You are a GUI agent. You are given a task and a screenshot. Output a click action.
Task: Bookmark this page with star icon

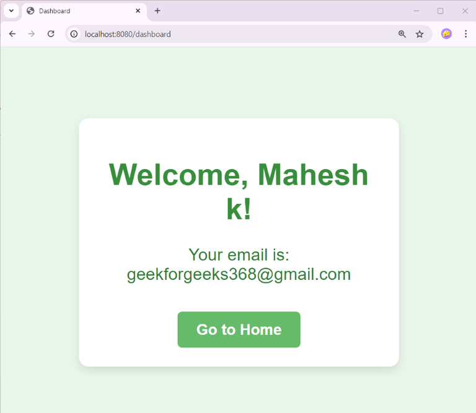[420, 34]
